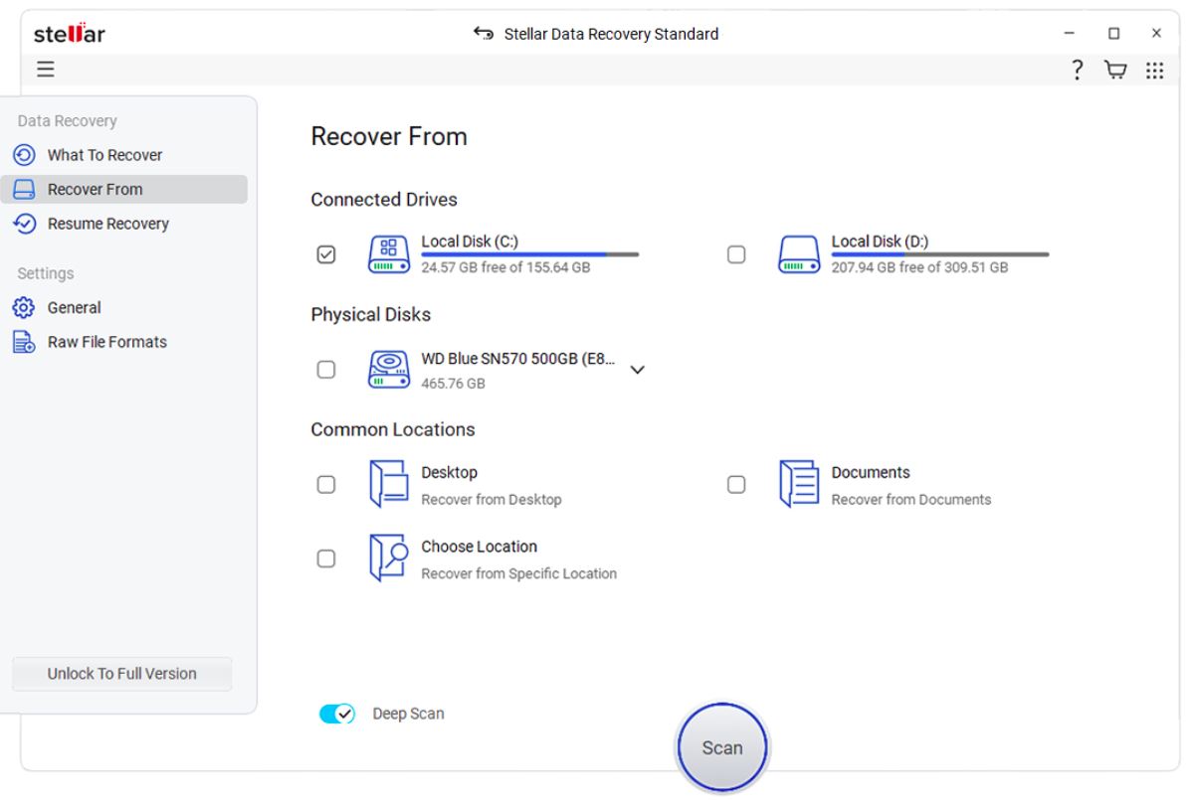Minimize the Stellar window
Image resolution: width=1199 pixels, height=800 pixels.
pyautogui.click(x=1070, y=34)
